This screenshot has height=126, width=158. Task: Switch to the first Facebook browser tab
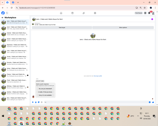[x=7, y=3]
